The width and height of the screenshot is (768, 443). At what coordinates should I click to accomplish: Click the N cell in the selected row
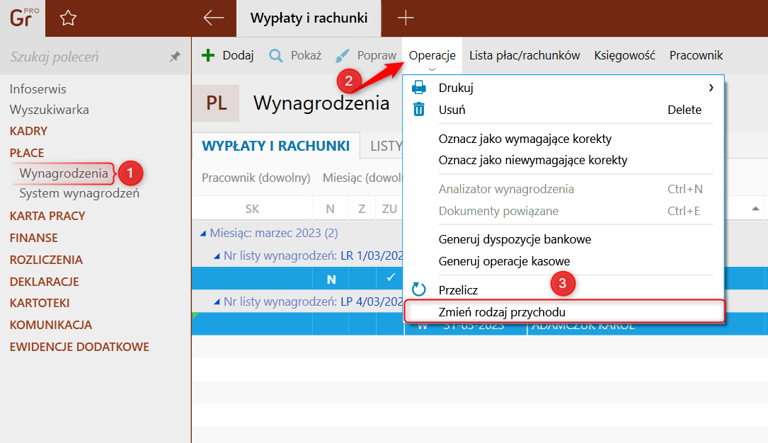coord(331,279)
